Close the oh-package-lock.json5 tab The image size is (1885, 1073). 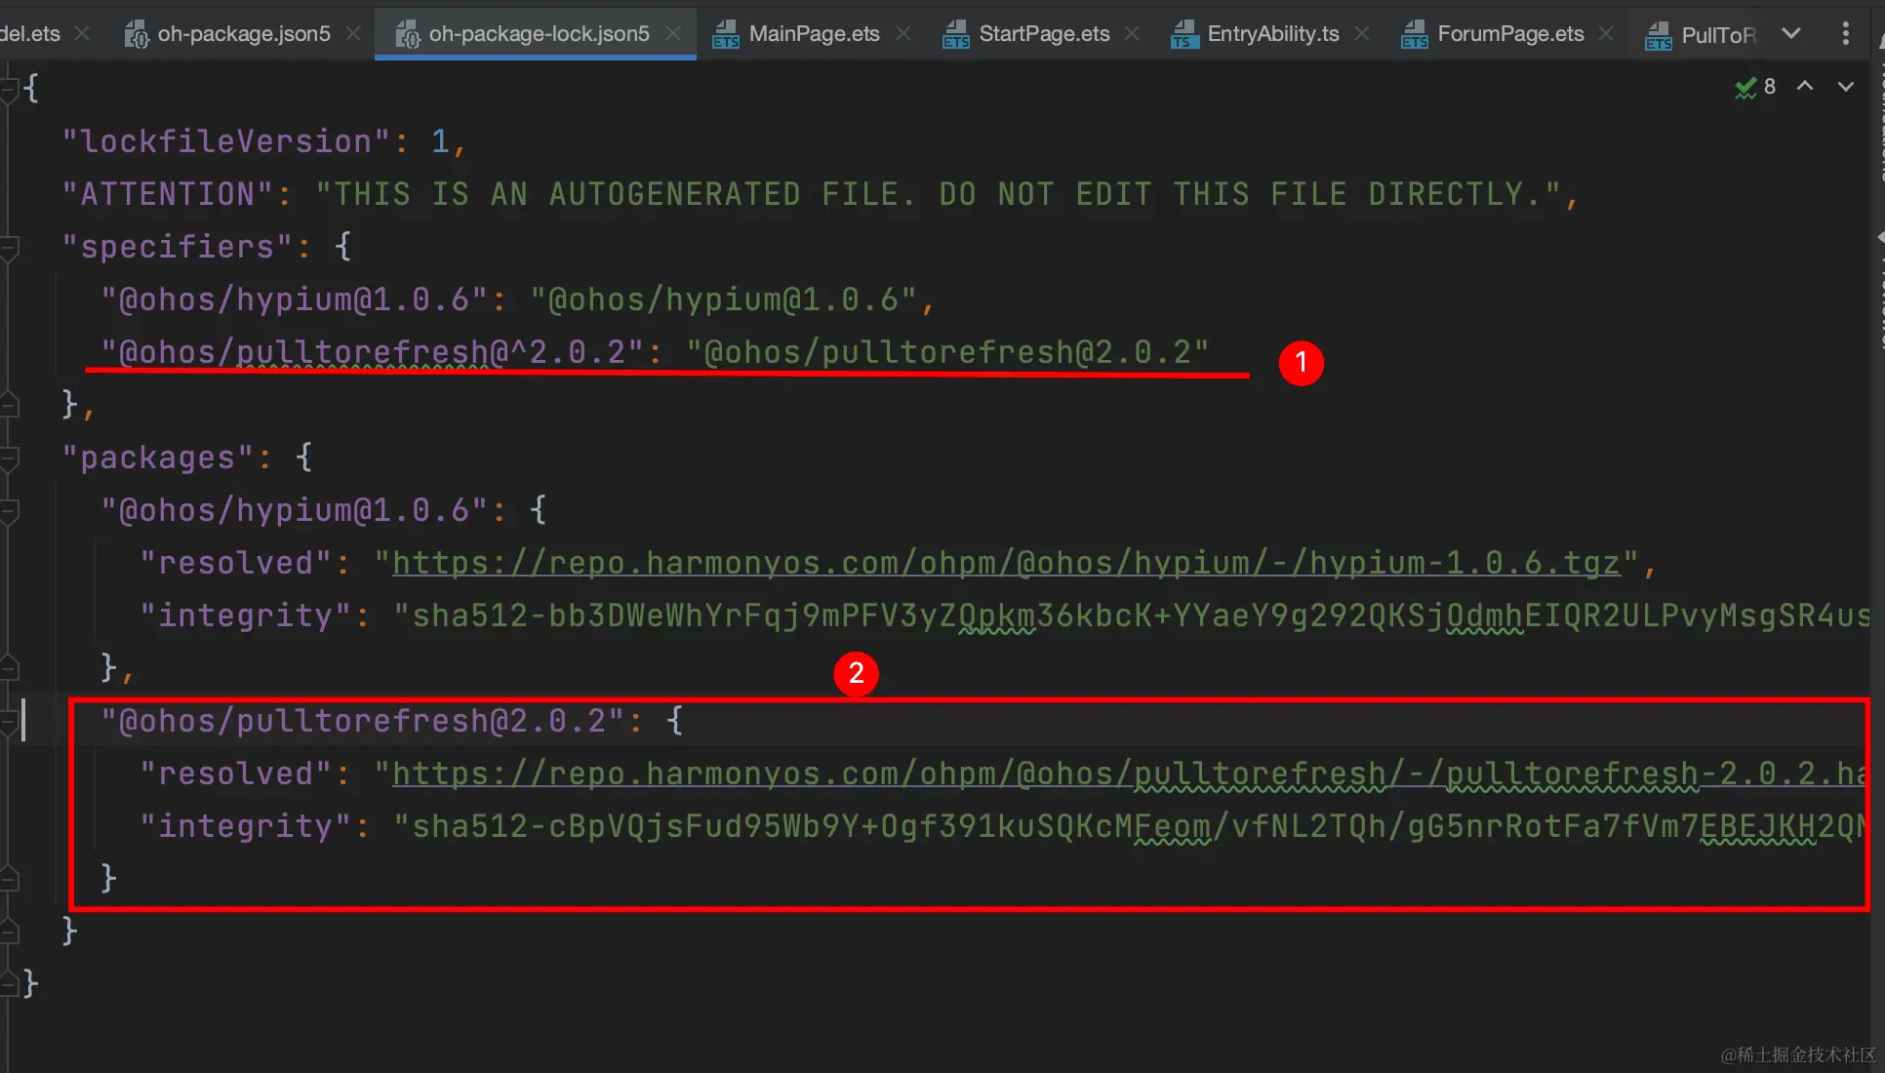point(673,34)
